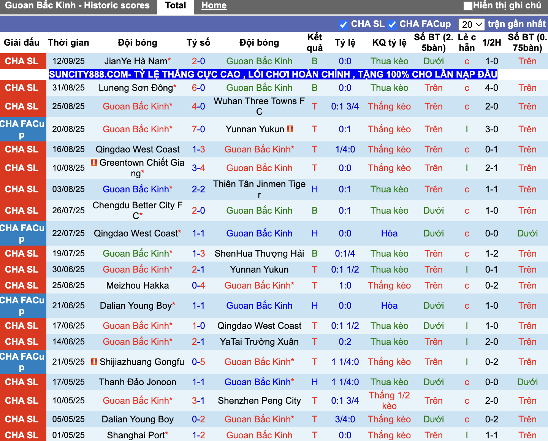Screen dimensions: 548x441
Task: Click the 1-2 half-time score on 19/07/25
Action: 492,254
